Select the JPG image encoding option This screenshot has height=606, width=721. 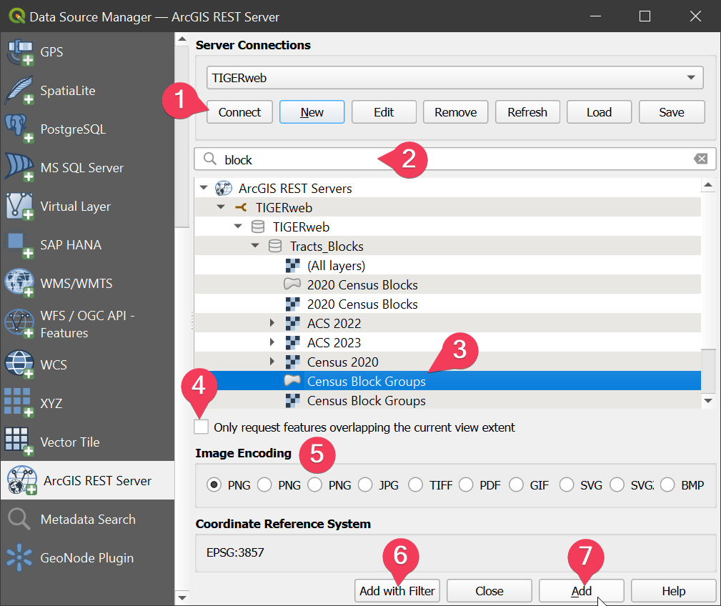[x=365, y=485]
